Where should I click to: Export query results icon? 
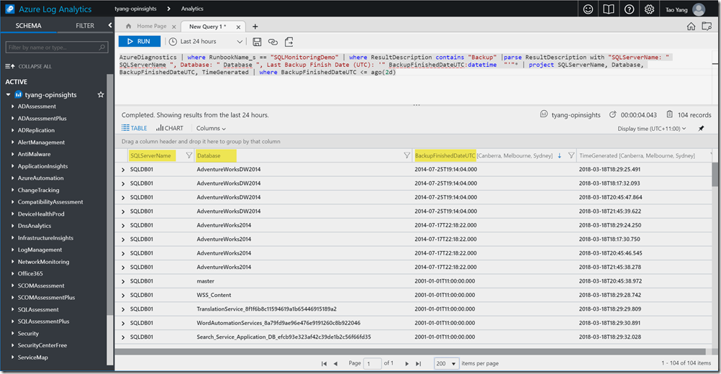tap(289, 42)
